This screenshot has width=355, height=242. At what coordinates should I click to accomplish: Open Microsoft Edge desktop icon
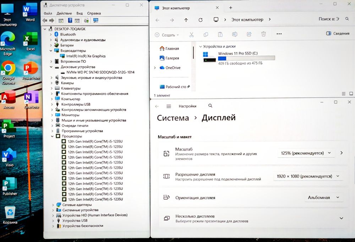pyautogui.click(x=8, y=43)
